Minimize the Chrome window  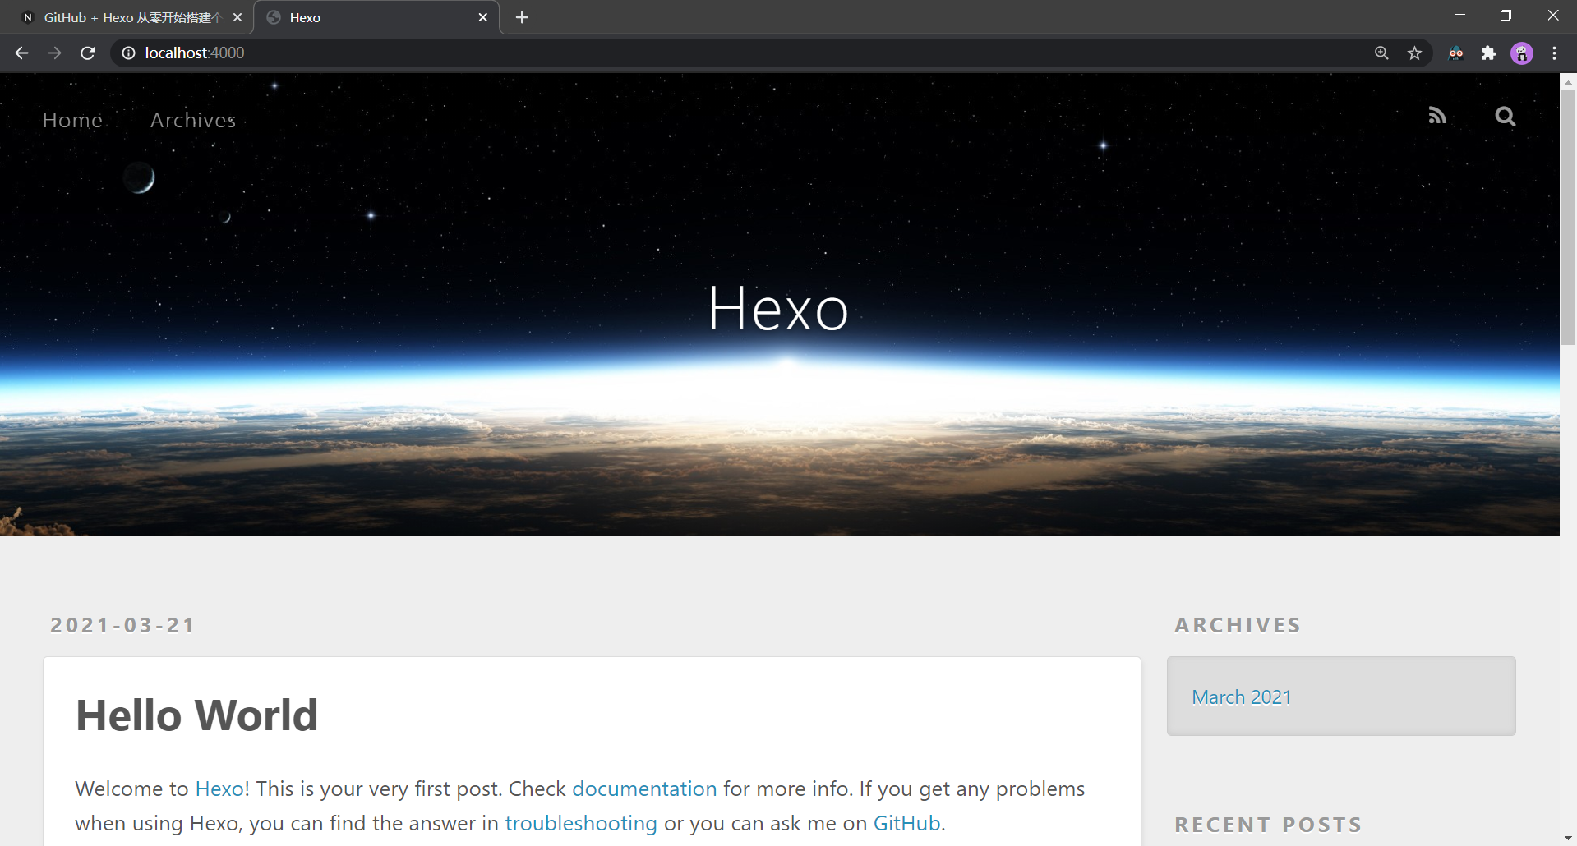coord(1459,16)
